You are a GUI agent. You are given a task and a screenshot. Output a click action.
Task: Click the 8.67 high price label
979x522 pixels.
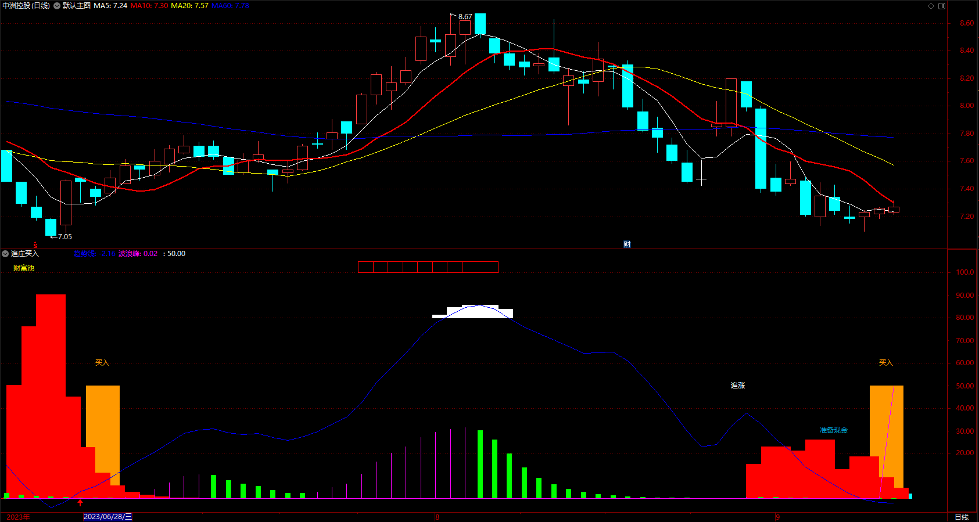465,17
